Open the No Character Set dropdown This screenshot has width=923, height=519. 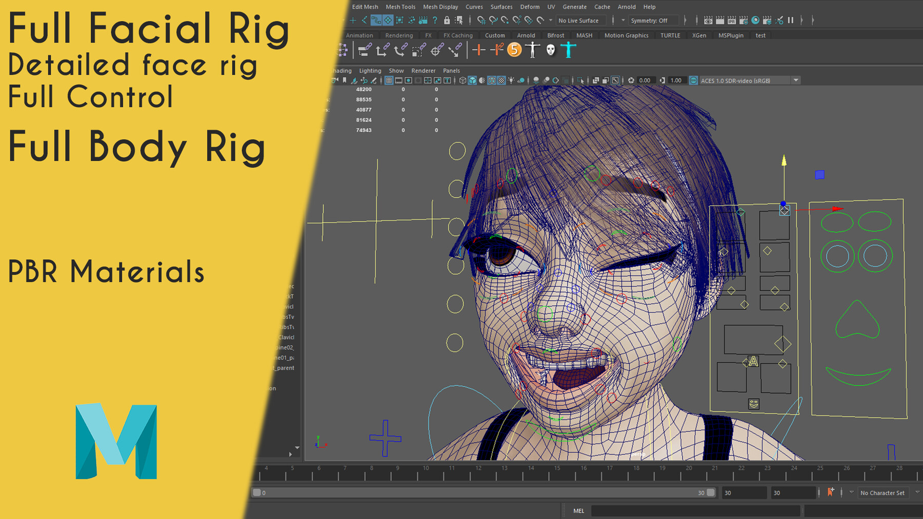tap(883, 492)
